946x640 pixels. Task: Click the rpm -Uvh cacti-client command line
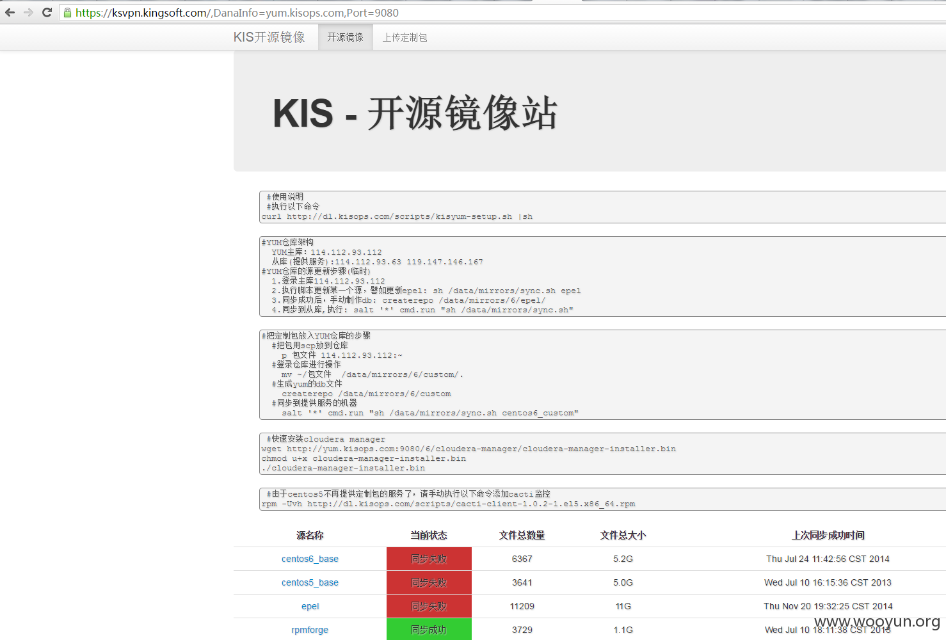click(448, 504)
